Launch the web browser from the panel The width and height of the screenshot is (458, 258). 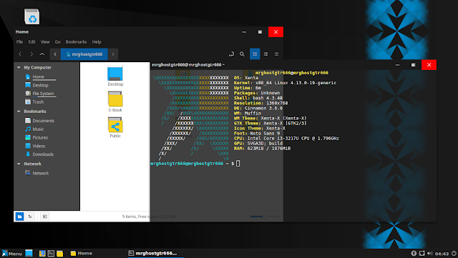[42, 253]
